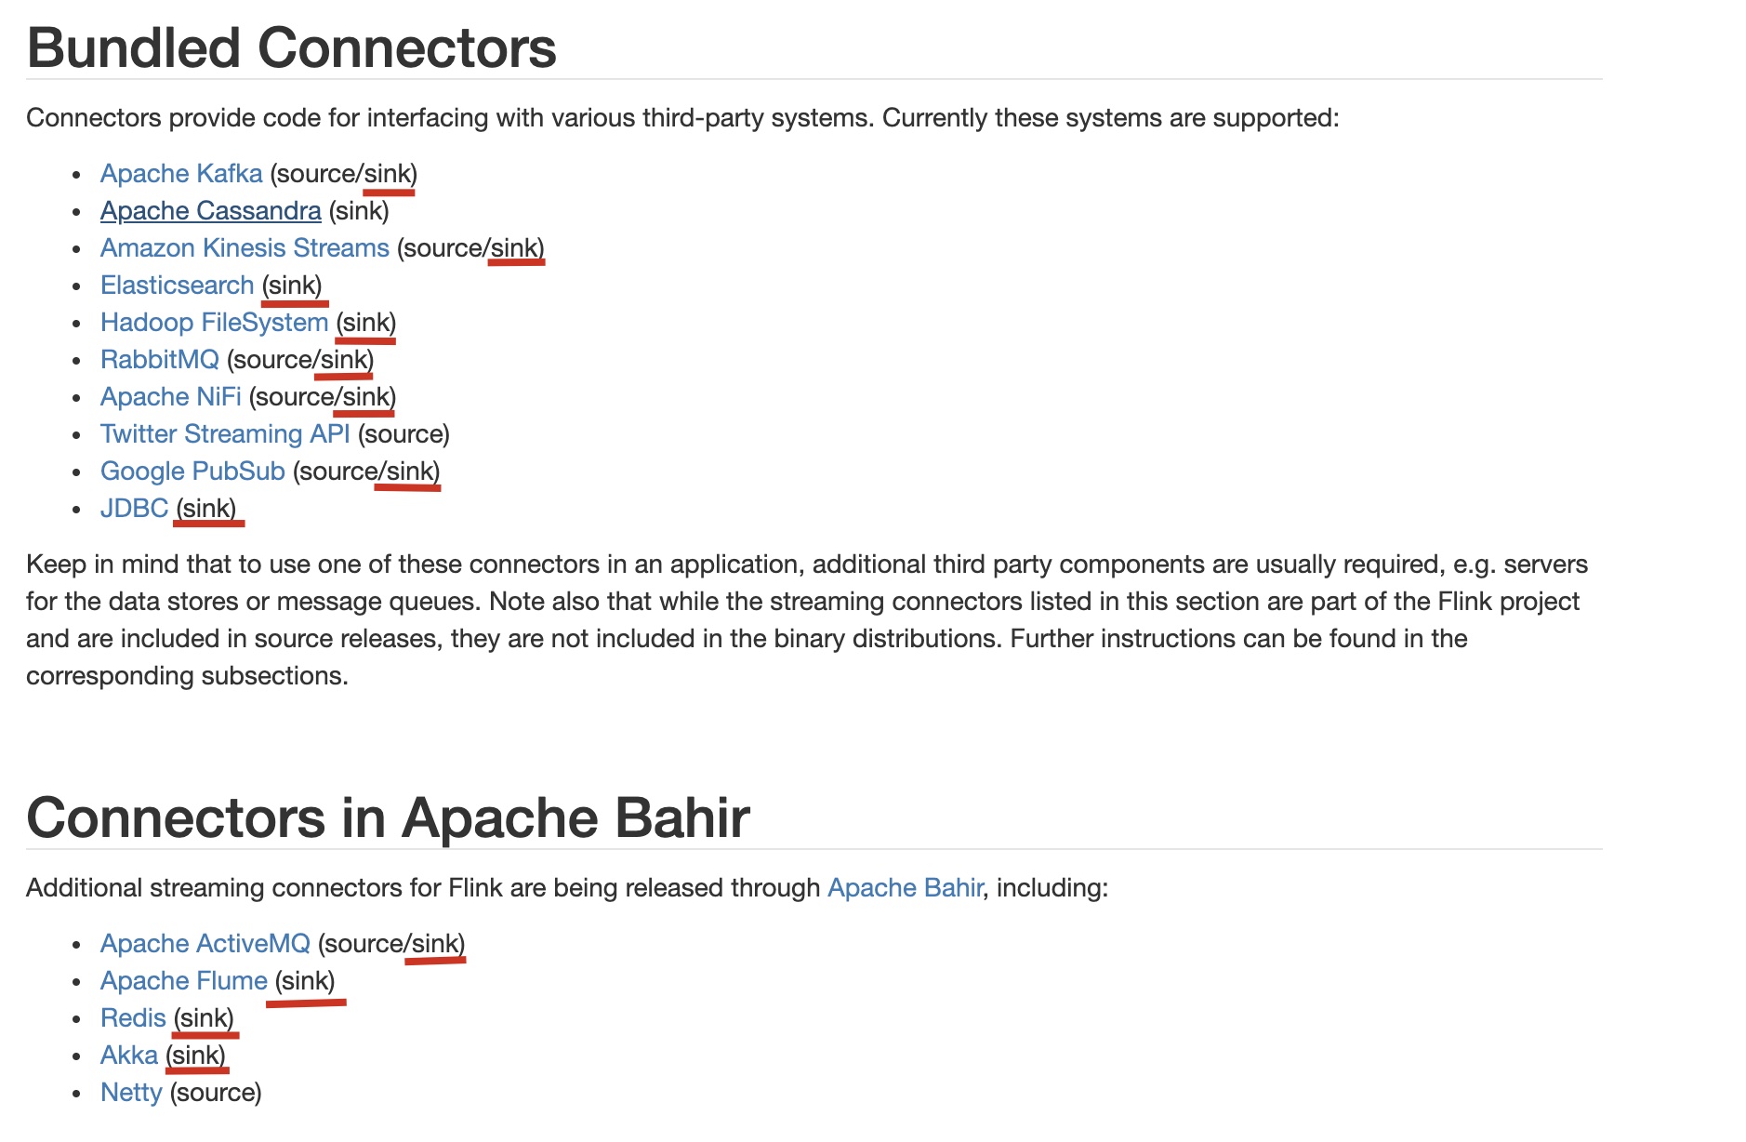This screenshot has width=1746, height=1142.
Task: Open the Twitter Streaming API link
Action: click(x=225, y=434)
